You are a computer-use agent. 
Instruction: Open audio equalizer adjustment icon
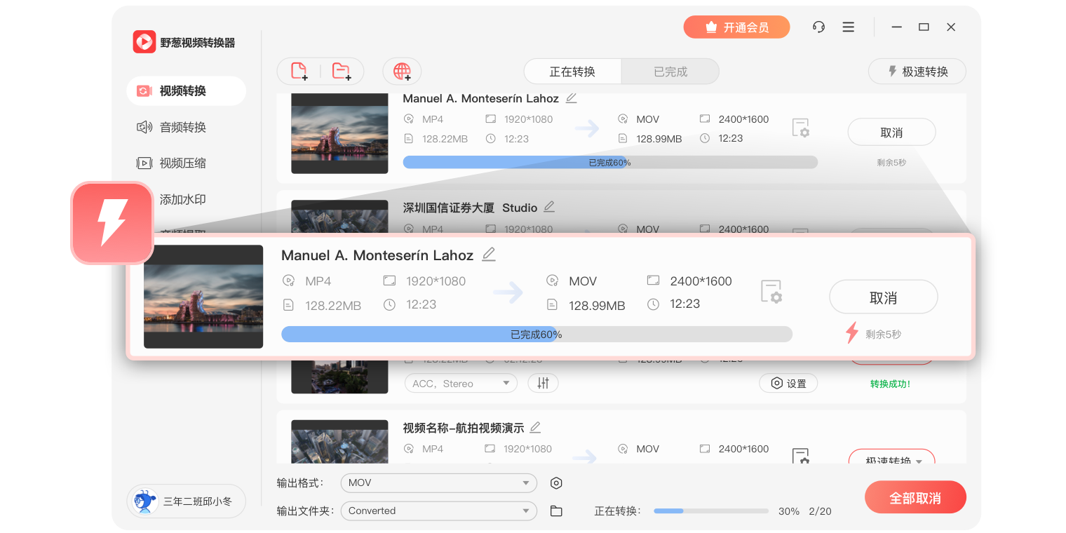point(543,383)
